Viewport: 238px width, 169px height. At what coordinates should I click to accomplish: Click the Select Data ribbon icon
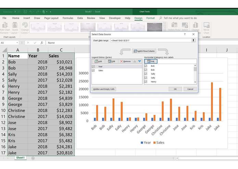[x=185, y=25]
